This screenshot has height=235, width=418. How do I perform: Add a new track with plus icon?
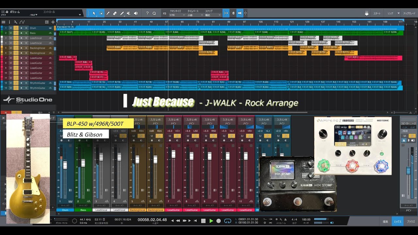tap(53, 22)
